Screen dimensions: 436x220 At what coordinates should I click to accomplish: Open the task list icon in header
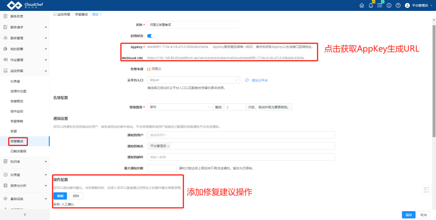coord(380,5)
